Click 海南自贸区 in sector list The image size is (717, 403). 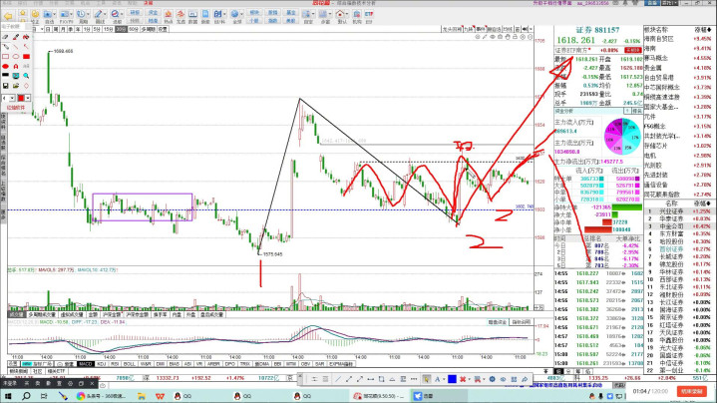coord(659,39)
